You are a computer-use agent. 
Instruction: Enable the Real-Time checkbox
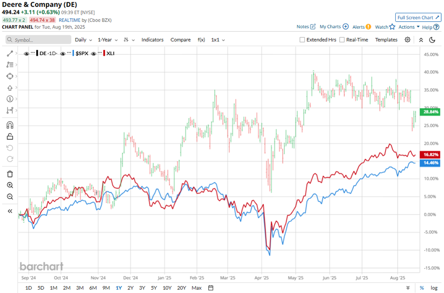point(342,40)
